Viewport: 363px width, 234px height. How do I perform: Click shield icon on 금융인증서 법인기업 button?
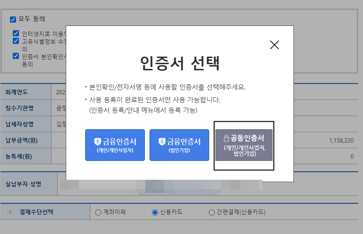162,142
